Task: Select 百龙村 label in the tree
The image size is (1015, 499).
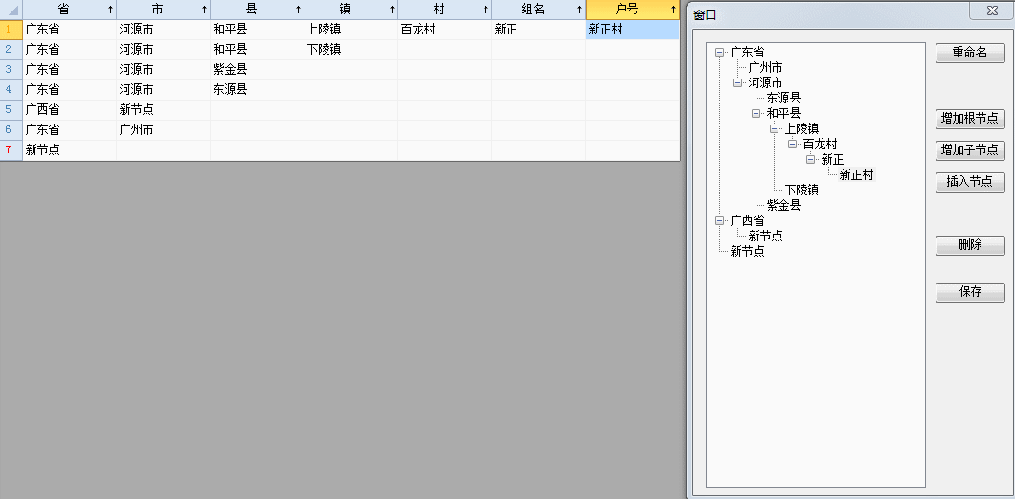Action: [x=821, y=144]
